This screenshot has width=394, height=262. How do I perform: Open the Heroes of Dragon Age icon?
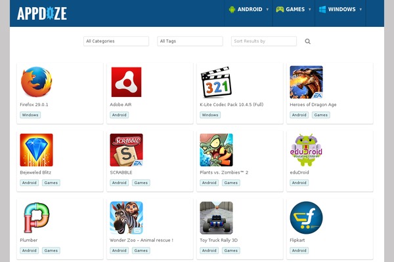[306, 82]
